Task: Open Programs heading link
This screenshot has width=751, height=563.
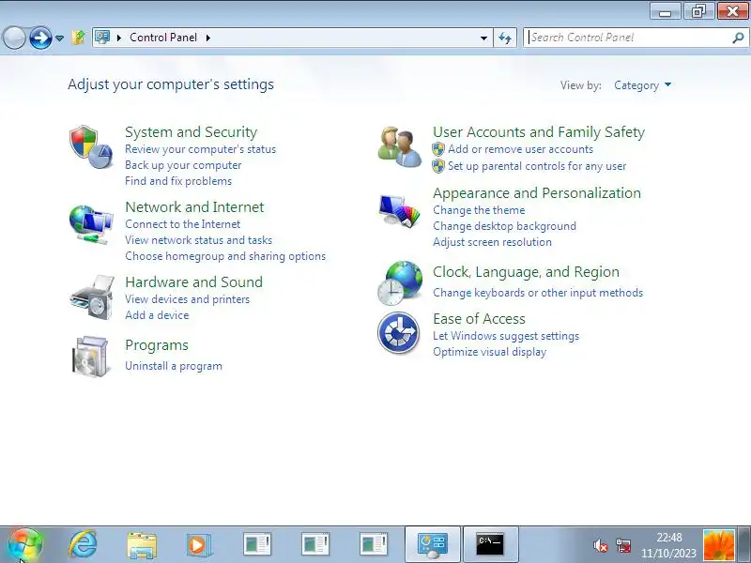Action: (x=157, y=345)
